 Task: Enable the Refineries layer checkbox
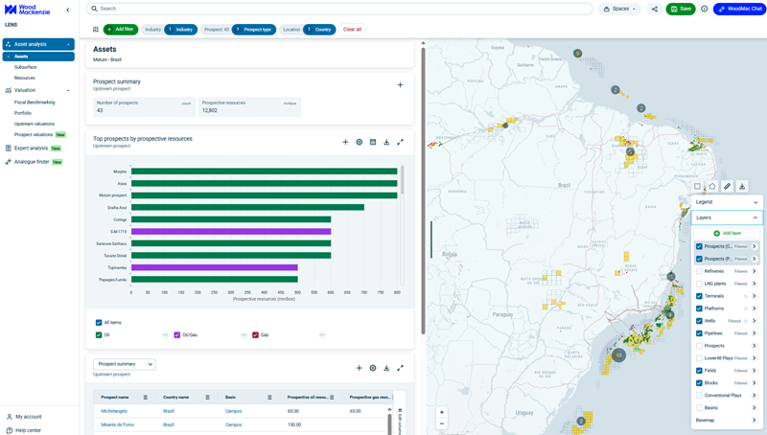[x=699, y=271]
